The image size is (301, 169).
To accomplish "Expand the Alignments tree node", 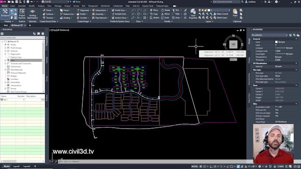I will click(x=5, y=54).
